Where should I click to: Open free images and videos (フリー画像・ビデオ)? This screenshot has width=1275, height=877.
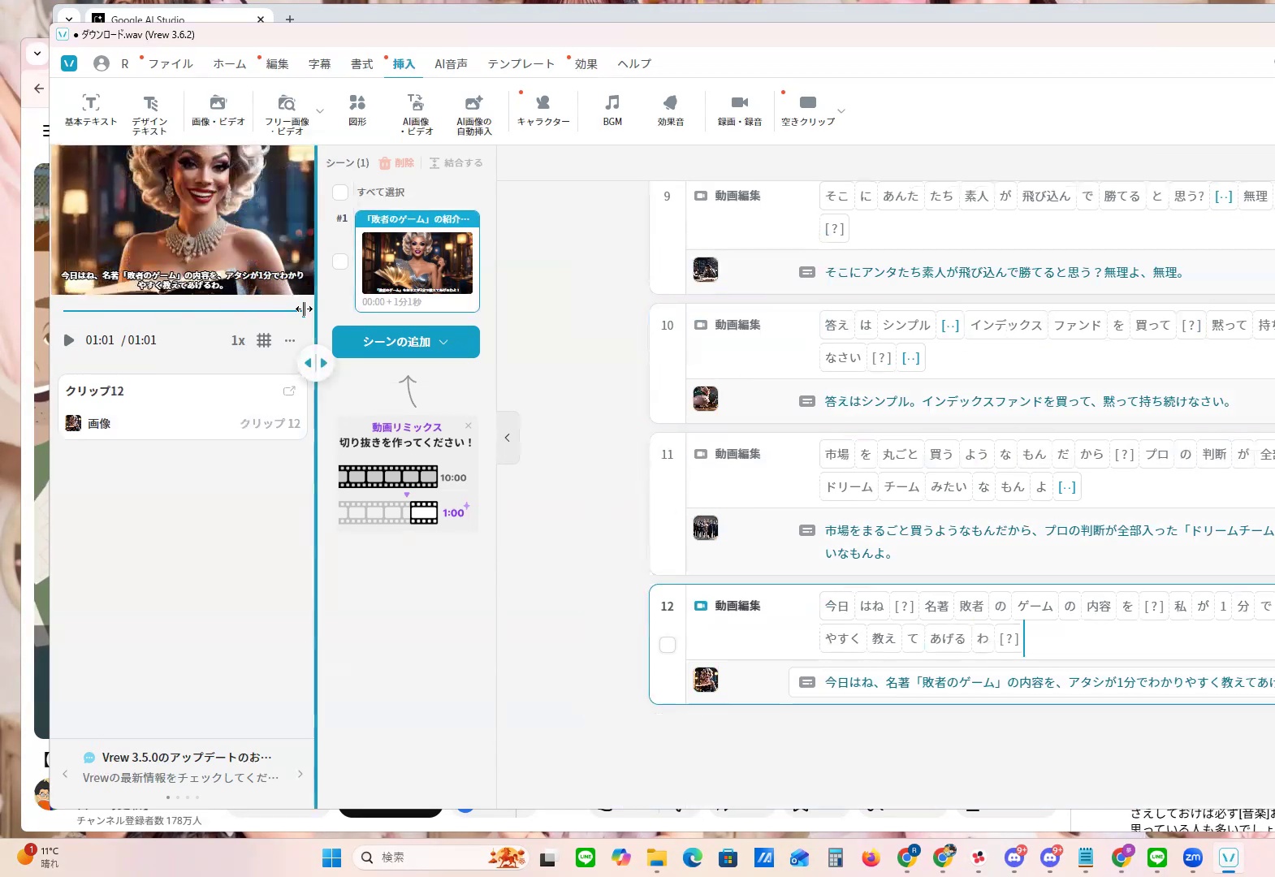coord(287,114)
